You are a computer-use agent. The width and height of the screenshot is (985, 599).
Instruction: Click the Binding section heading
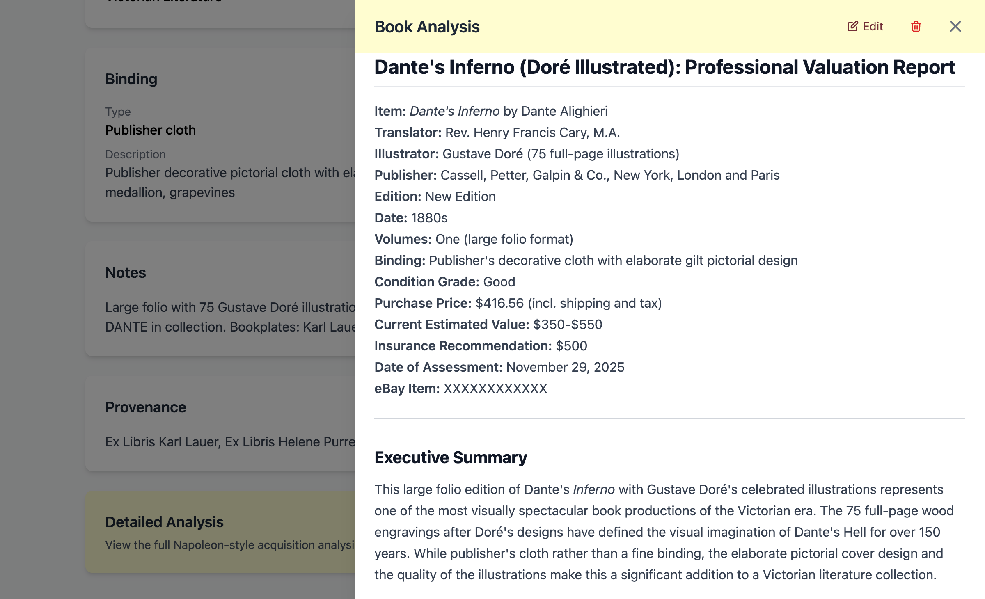click(131, 79)
